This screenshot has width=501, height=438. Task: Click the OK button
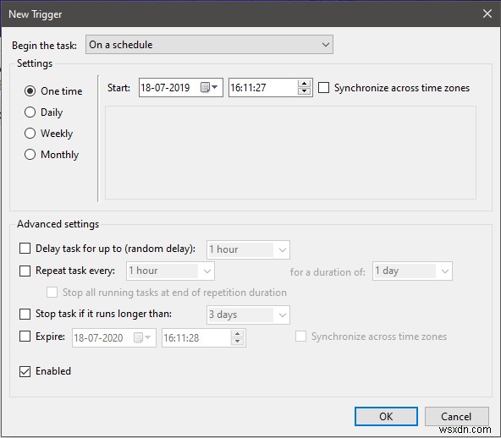[x=386, y=416]
